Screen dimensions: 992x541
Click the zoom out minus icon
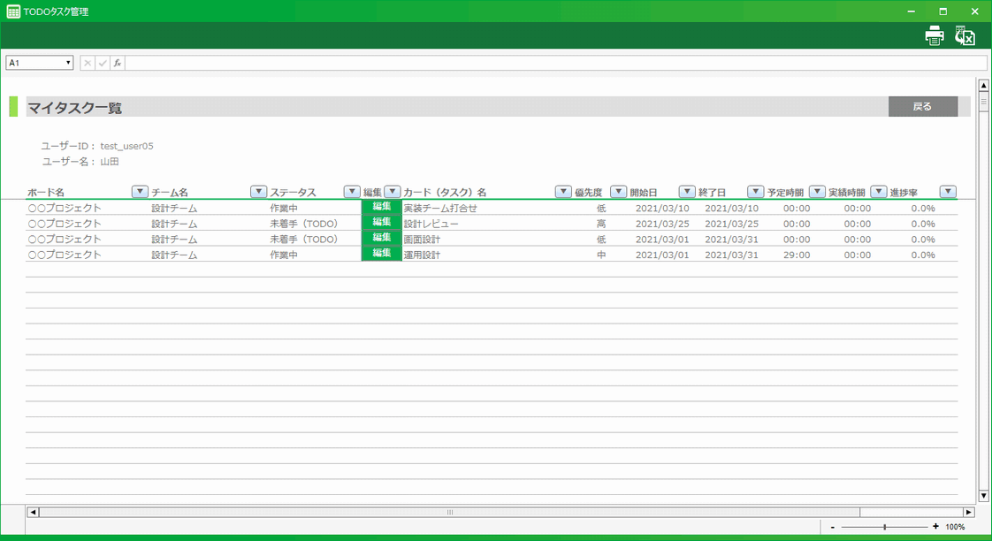(x=833, y=527)
